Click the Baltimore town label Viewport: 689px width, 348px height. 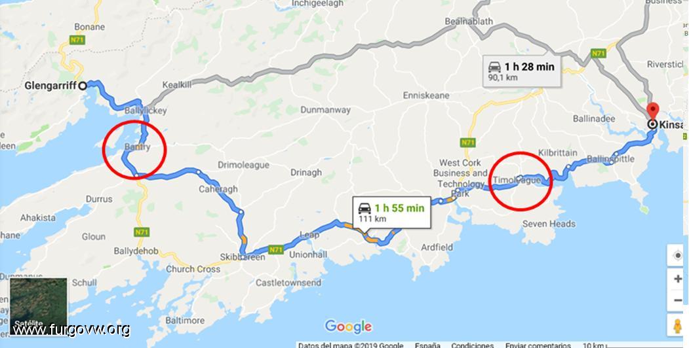(185, 321)
